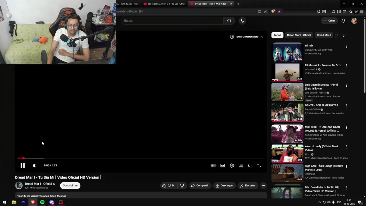Viewport: 366px width, 206px height.
Task: Open Brave Wallet icon
Action: click(345, 11)
